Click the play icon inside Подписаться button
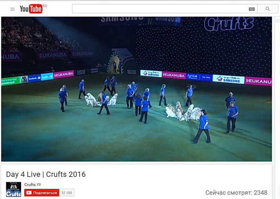 point(29,193)
